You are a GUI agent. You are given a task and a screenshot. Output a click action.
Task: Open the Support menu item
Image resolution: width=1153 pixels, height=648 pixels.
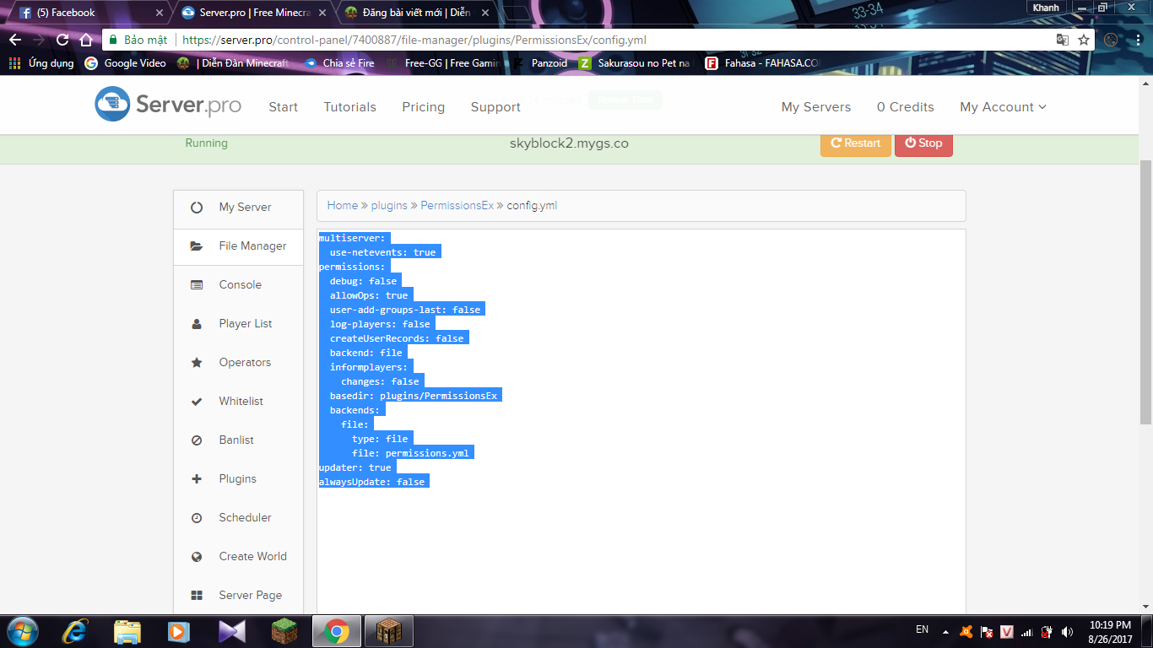[495, 107]
